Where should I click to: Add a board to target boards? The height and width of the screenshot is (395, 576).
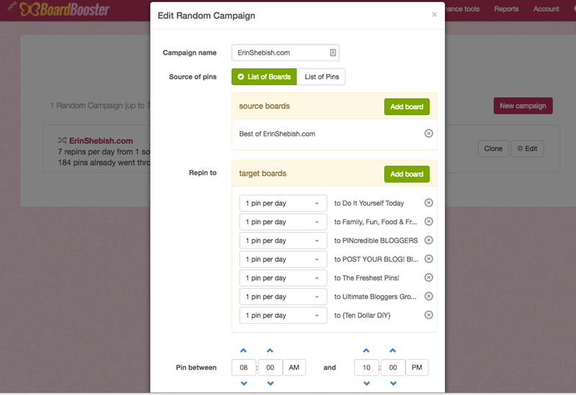(407, 174)
